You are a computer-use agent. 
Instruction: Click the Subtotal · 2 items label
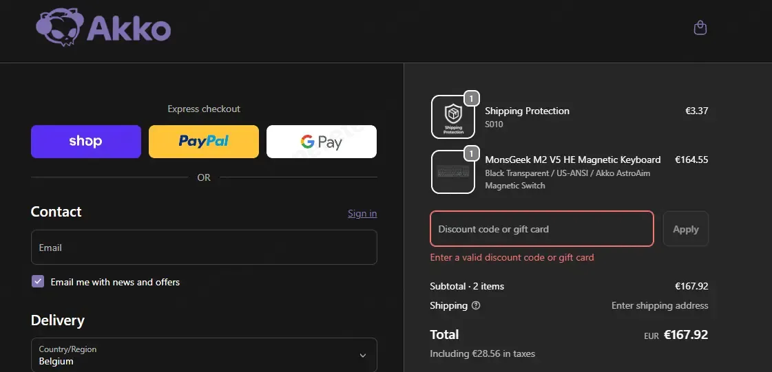[x=467, y=286]
